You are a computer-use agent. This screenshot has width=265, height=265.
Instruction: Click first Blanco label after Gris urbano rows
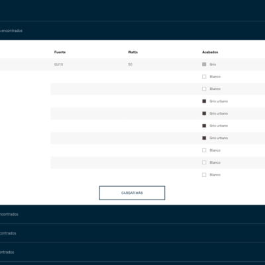[215, 150]
